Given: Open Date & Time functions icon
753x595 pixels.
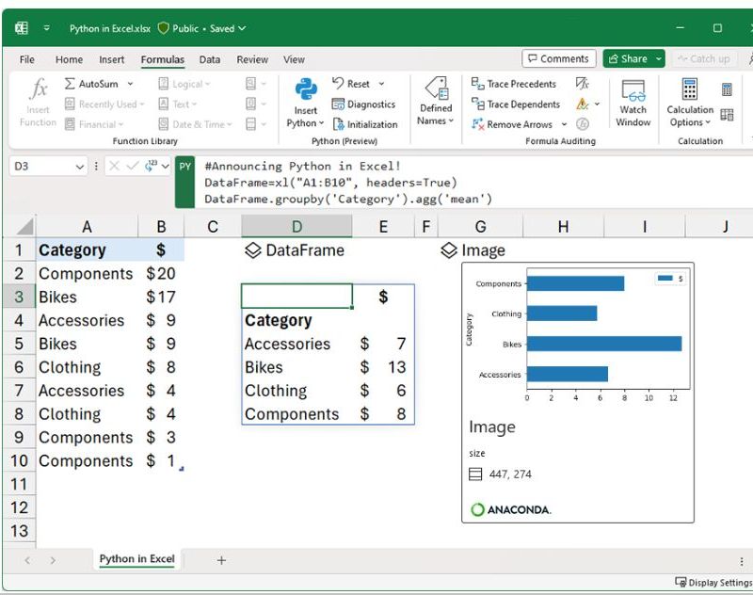Looking at the screenshot, I should [x=163, y=124].
